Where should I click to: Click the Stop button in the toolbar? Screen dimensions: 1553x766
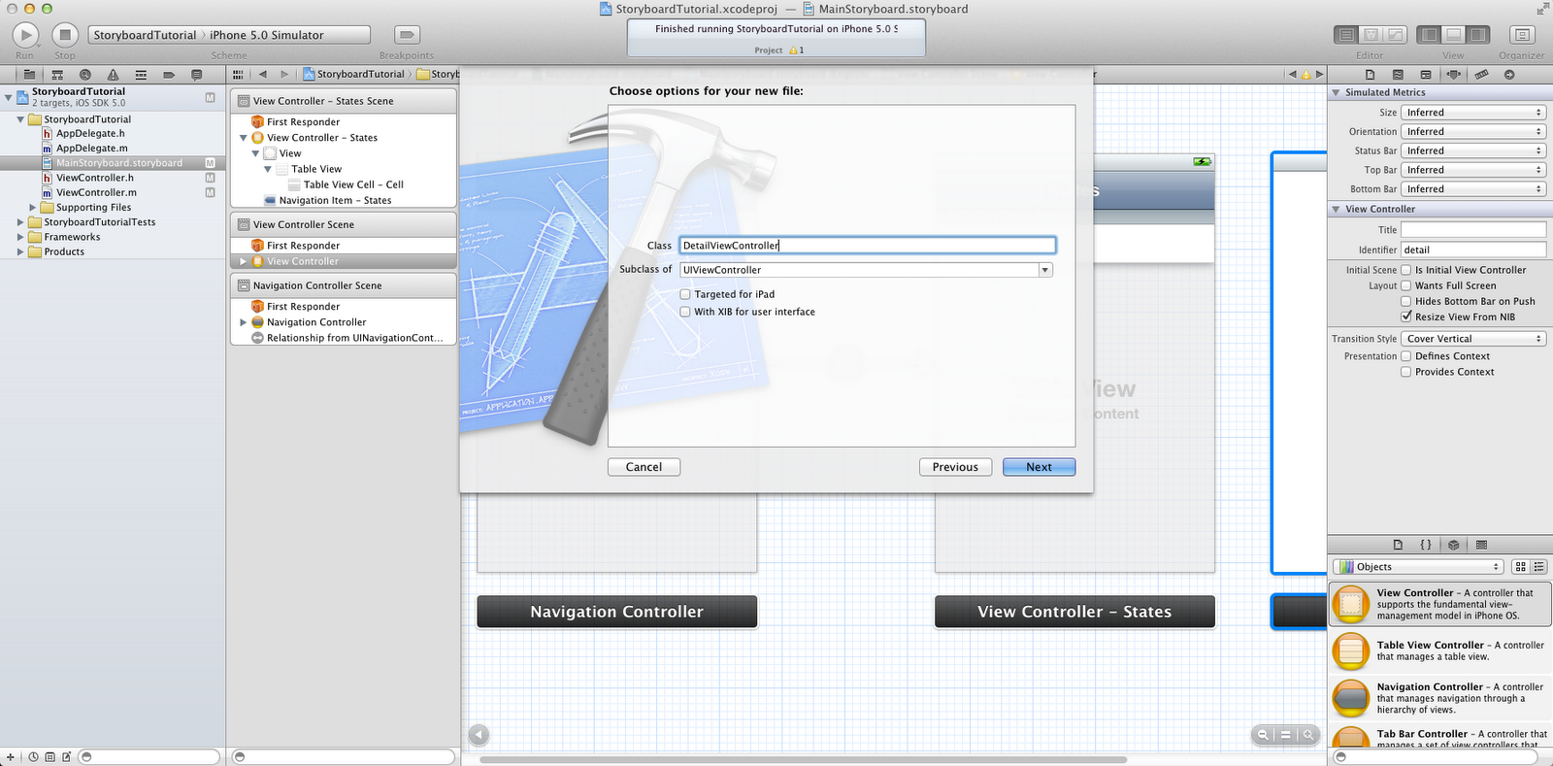tap(65, 35)
